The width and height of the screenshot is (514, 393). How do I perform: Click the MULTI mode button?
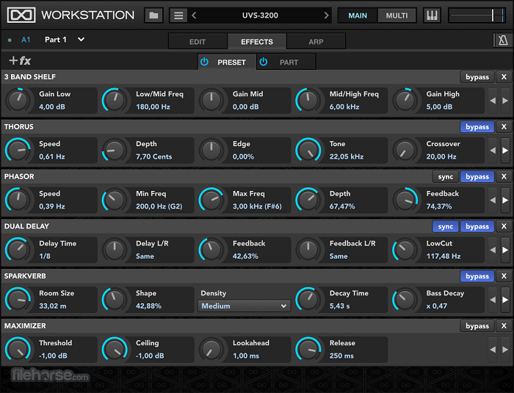[x=397, y=15]
